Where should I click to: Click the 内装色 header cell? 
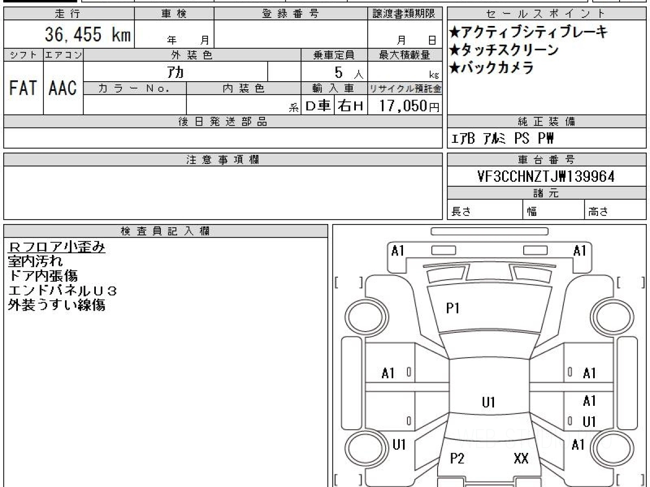(244, 88)
